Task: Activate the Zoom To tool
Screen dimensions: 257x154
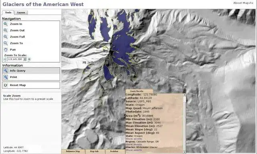Action: pos(31,43)
